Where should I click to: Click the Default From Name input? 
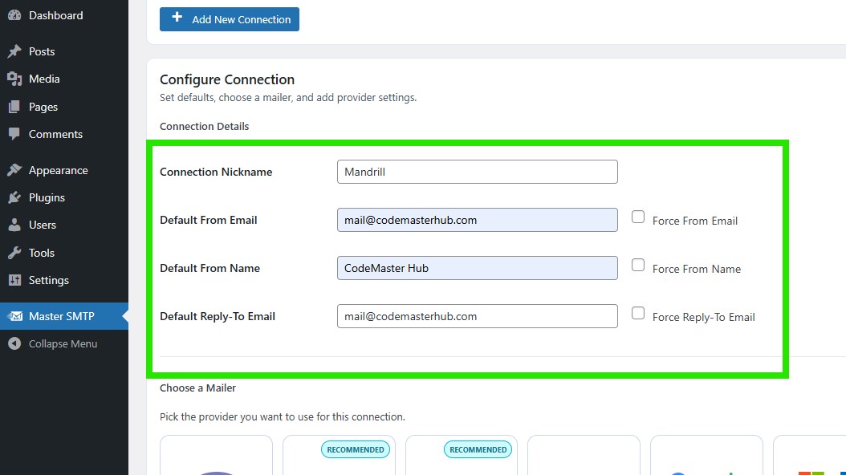pos(477,268)
